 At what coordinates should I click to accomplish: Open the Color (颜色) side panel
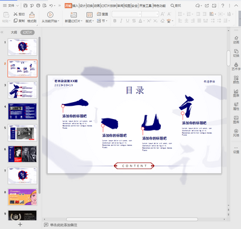[x=236, y=80]
